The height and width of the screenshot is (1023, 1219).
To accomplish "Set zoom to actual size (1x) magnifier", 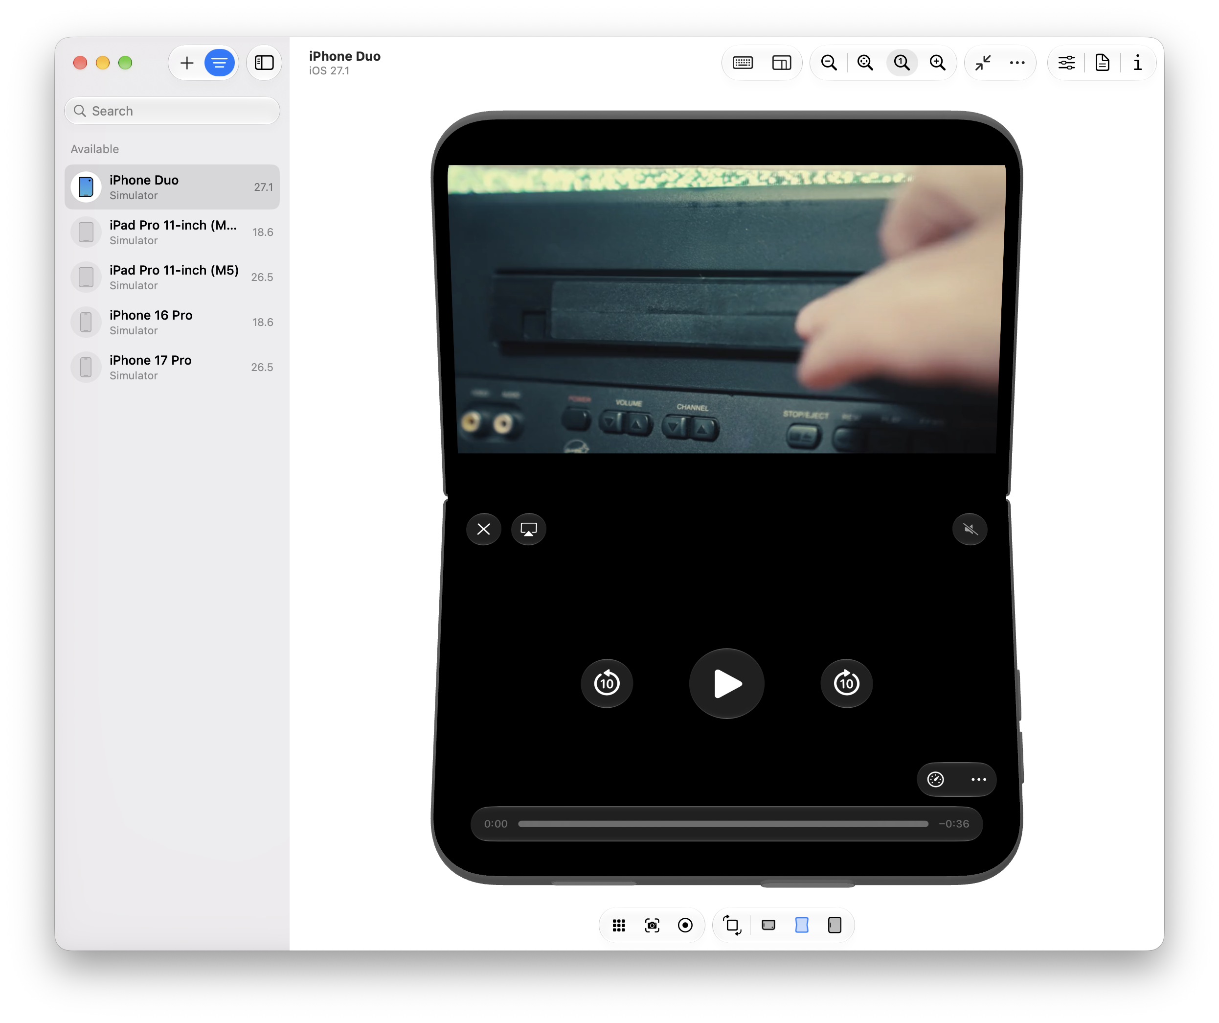I will [x=902, y=63].
